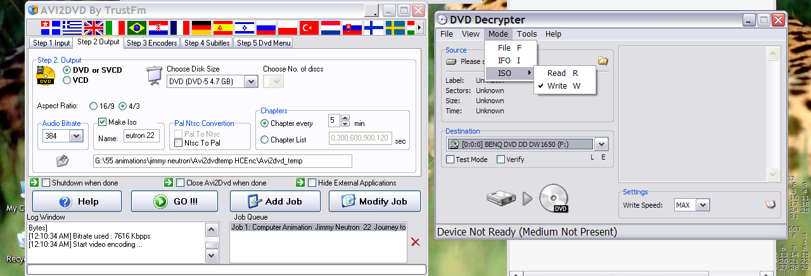Screen dimensions: 811x276
Task: Select Chapter every option
Action: point(265,123)
